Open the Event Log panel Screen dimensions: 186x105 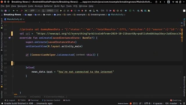176,100
